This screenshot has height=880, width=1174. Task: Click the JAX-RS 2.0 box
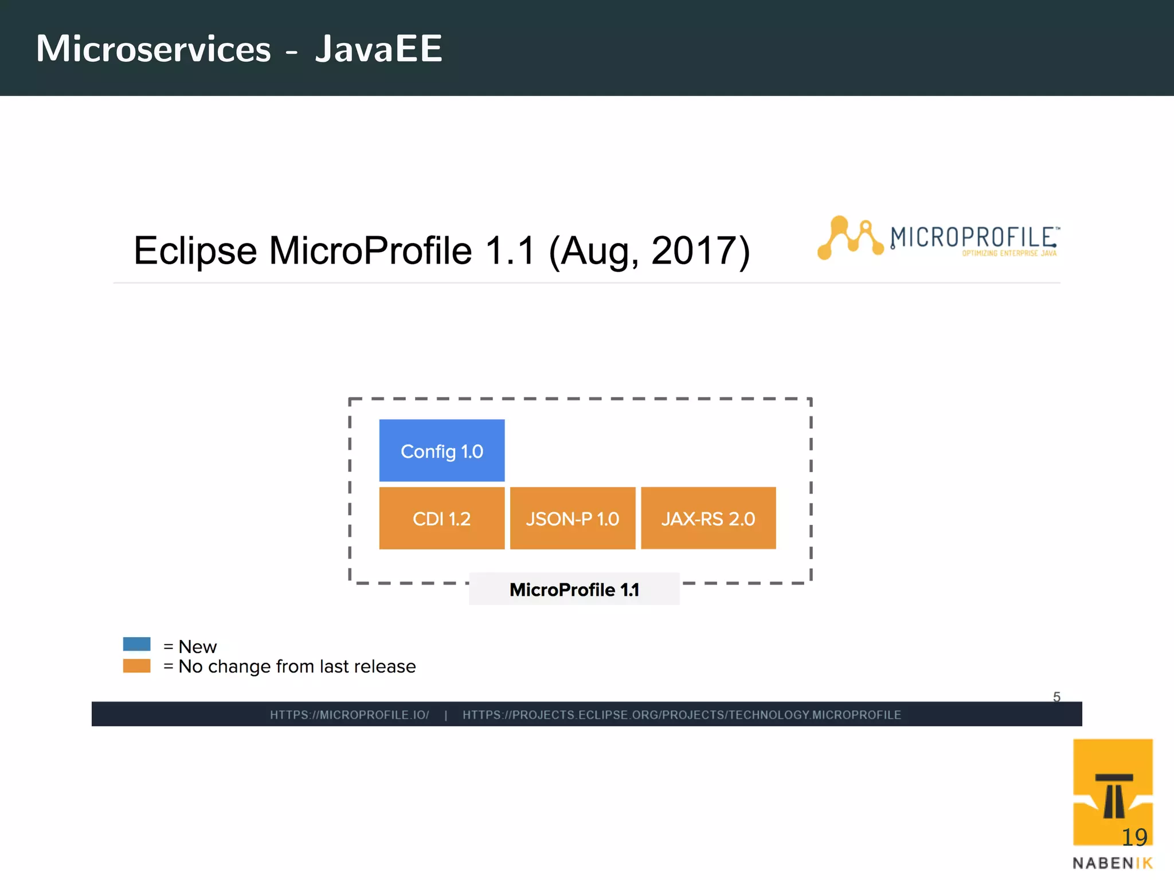click(708, 518)
